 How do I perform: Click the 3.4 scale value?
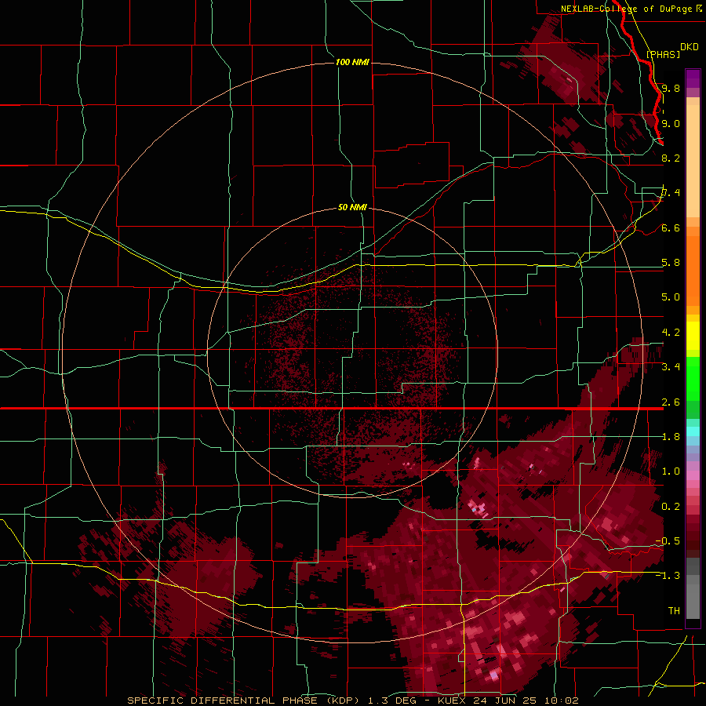point(671,367)
